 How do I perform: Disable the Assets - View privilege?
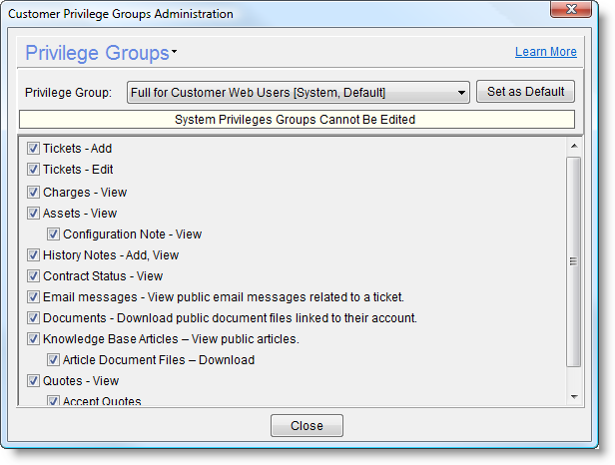point(33,213)
